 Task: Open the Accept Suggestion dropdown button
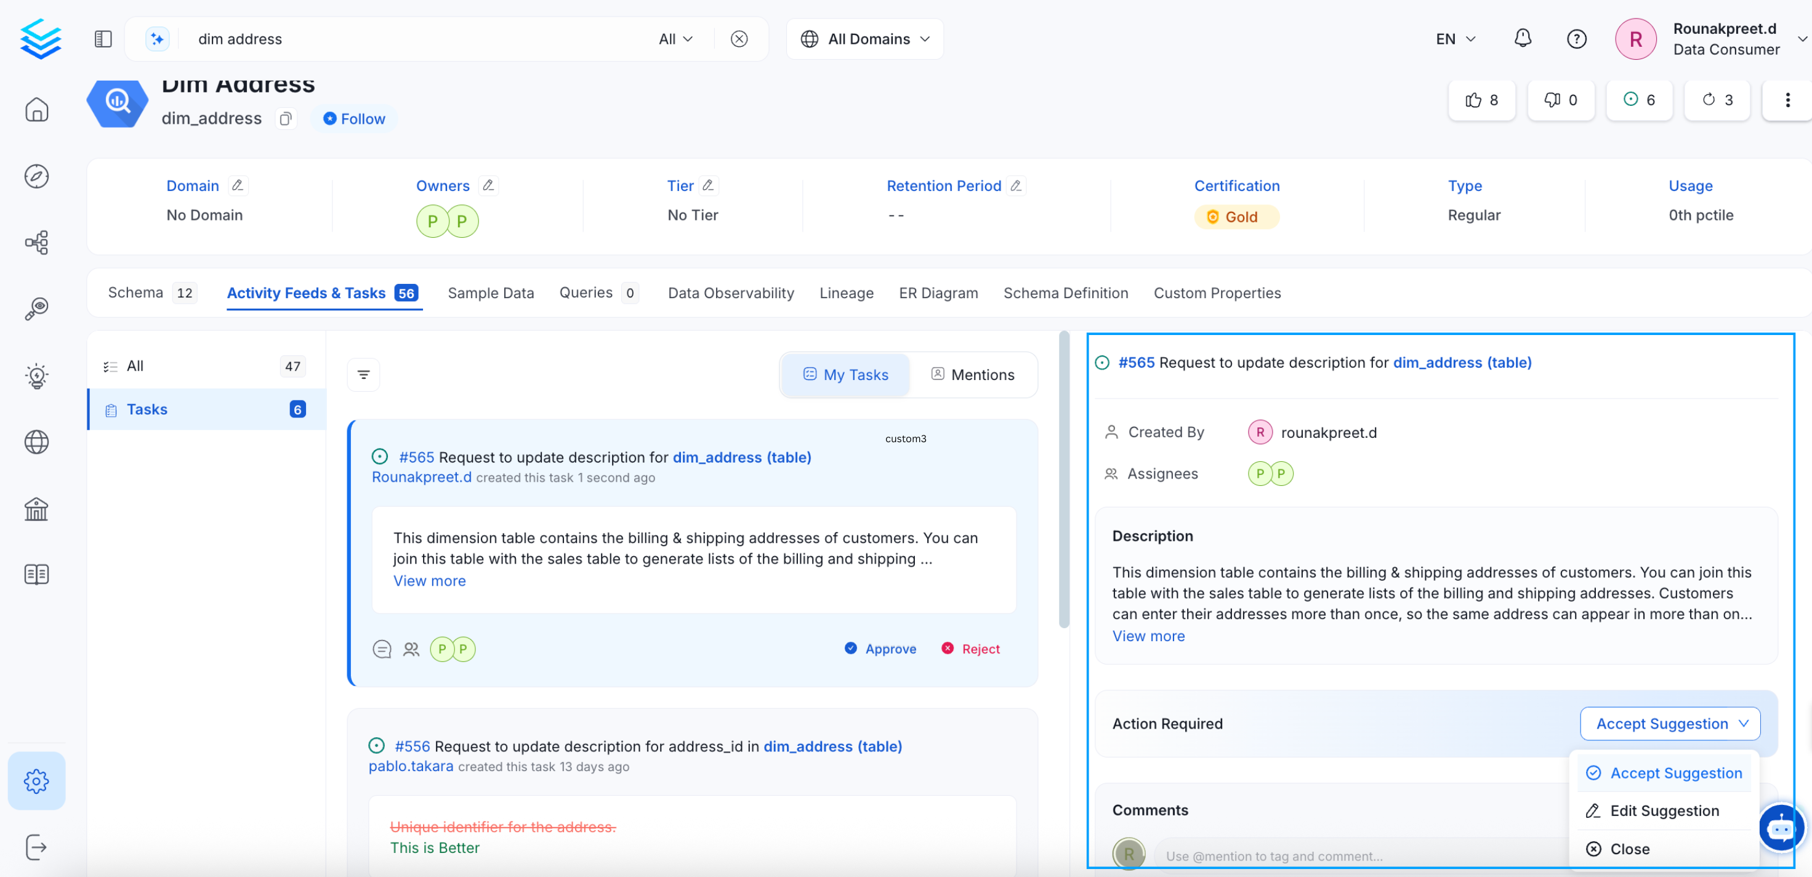[1670, 724]
